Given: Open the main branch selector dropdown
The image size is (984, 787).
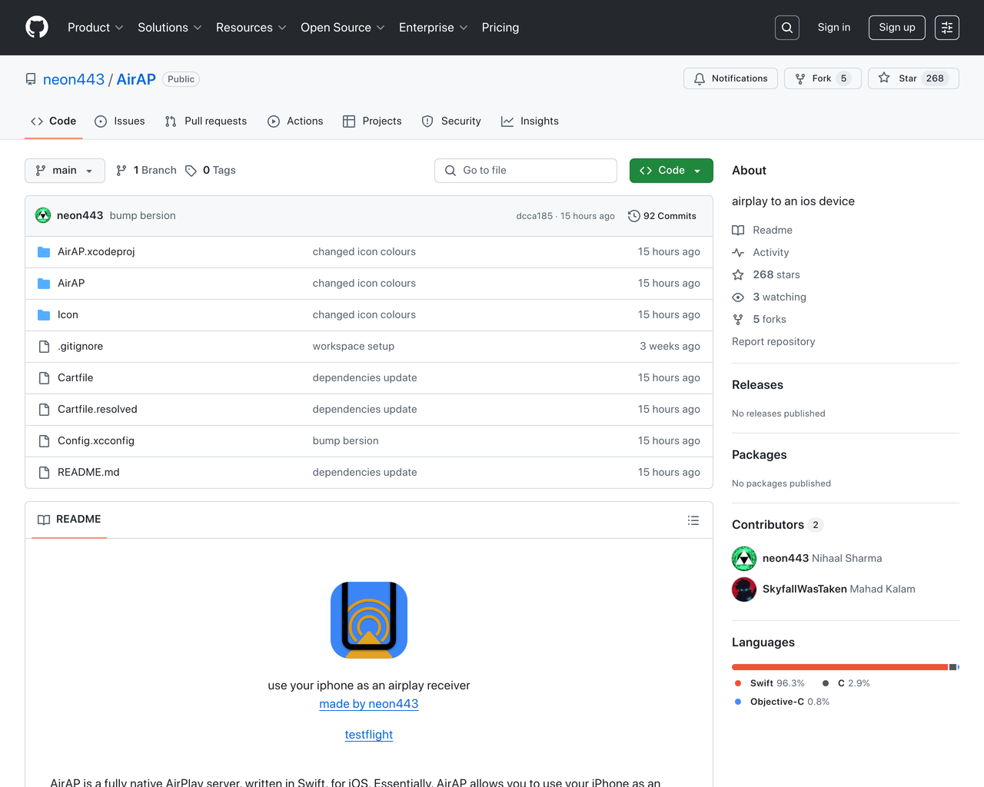Looking at the screenshot, I should coord(65,171).
